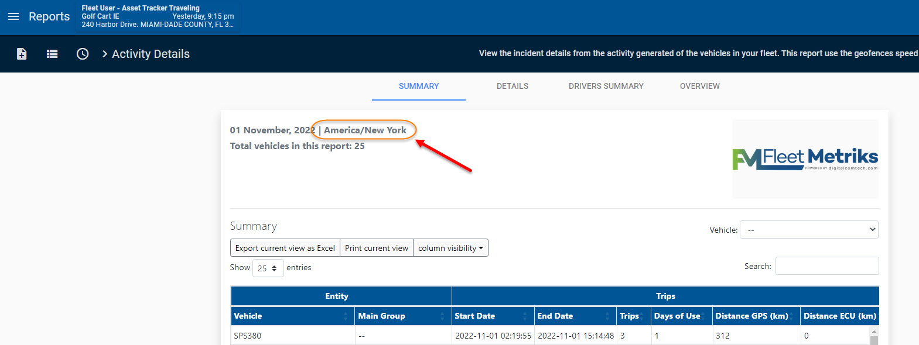Open the Vehicle filter dropdown
Image resolution: width=919 pixels, height=345 pixels.
point(809,230)
